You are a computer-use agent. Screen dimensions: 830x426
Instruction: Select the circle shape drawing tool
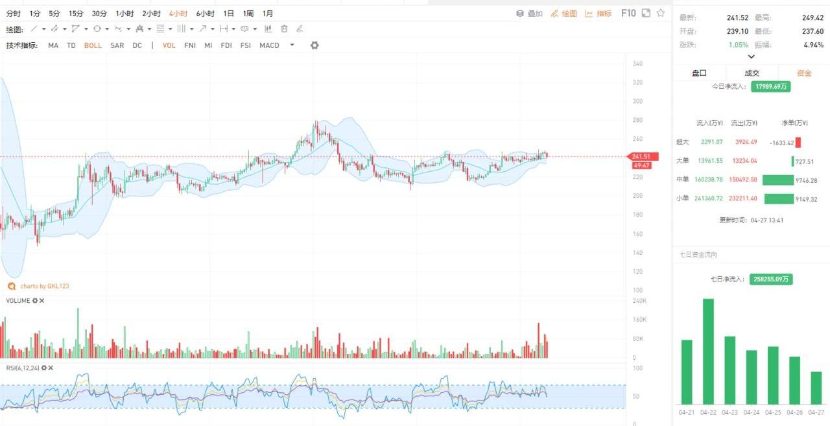[x=97, y=29]
